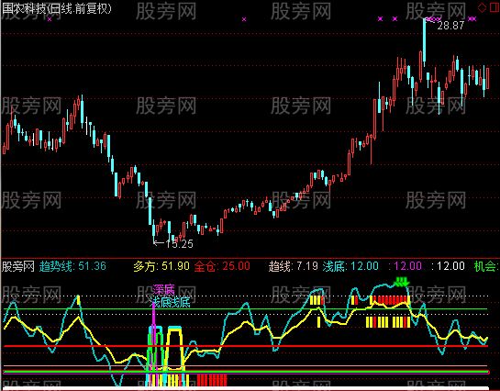Screen dimensions: 500x391
Task: Click the 股旁网 indicator name label
Action: coord(17,266)
